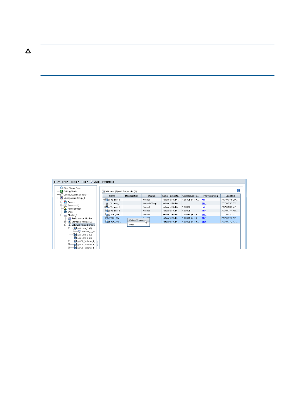Click '7/6/10 3:45:29' created date cell

pyautogui.click(x=230, y=200)
